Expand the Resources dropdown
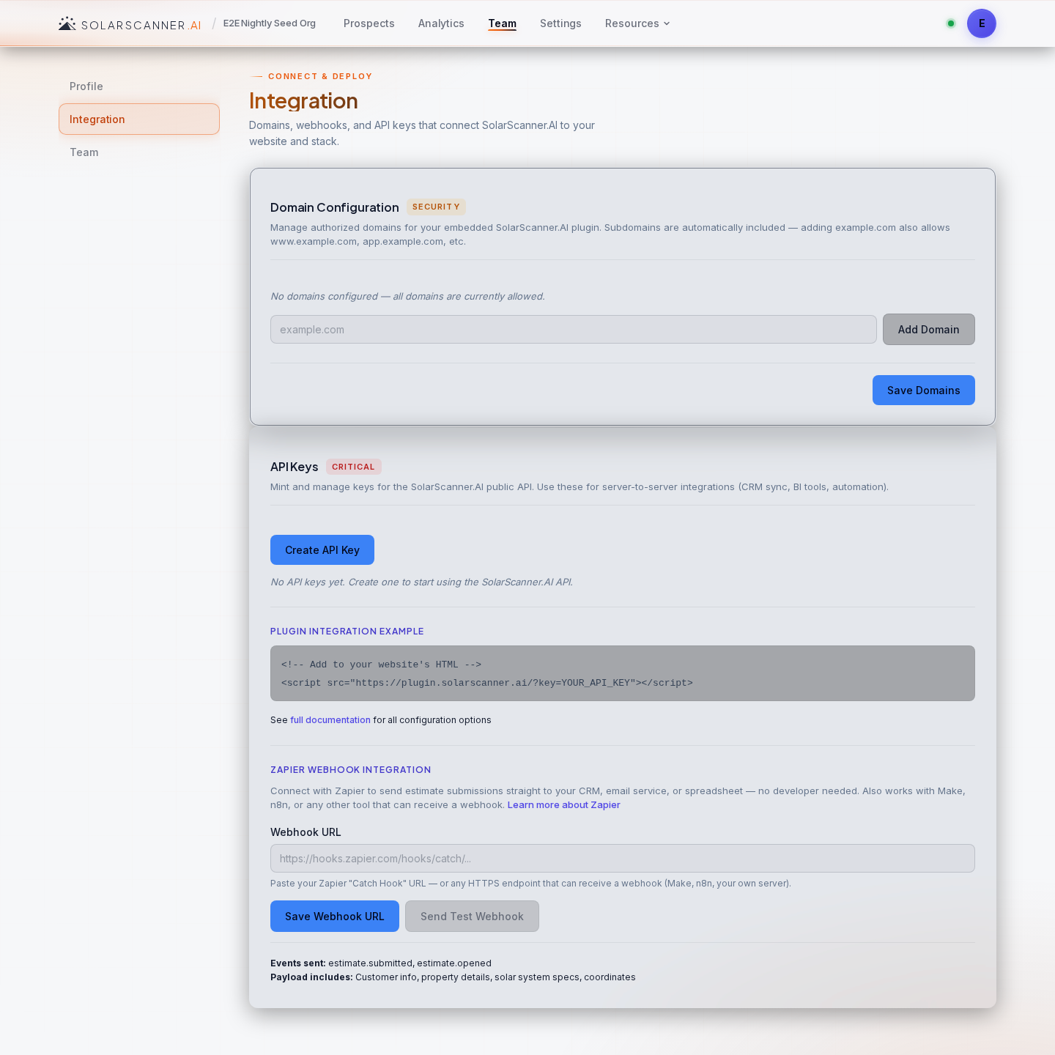 [637, 23]
